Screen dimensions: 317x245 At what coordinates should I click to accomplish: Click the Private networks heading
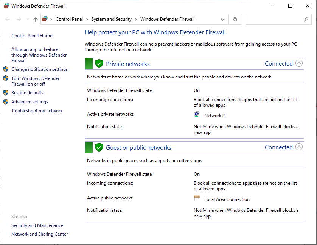tap(128, 64)
